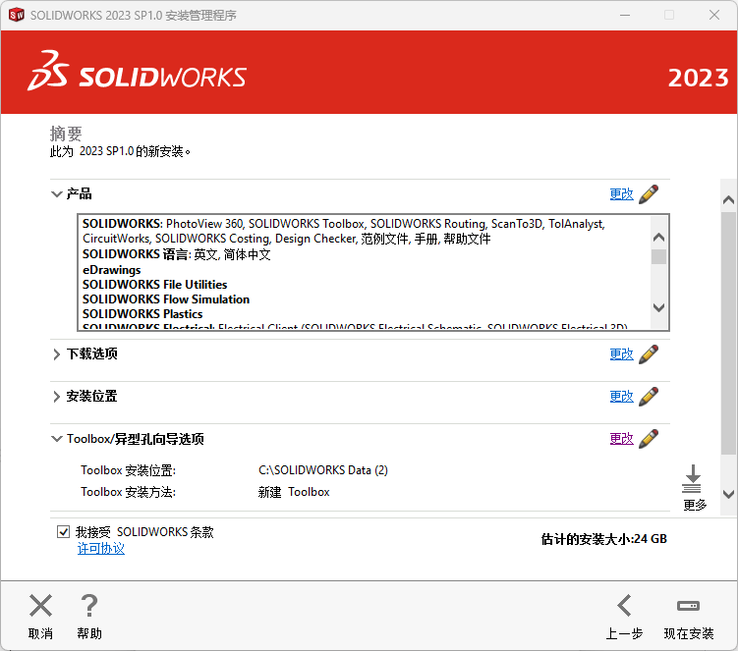Screen dimensions: 738x651
Task: Click the C:\SOLIDWORKS Data (2) path
Action: (x=323, y=470)
